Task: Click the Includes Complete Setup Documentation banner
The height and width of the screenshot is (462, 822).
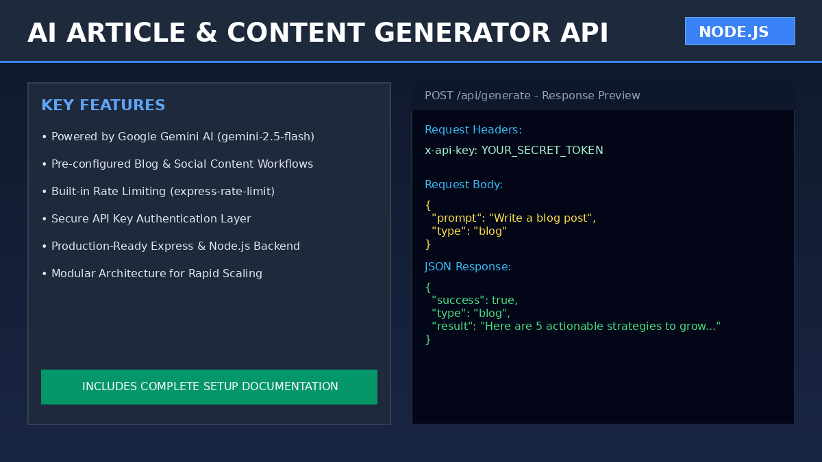Action: 209,387
